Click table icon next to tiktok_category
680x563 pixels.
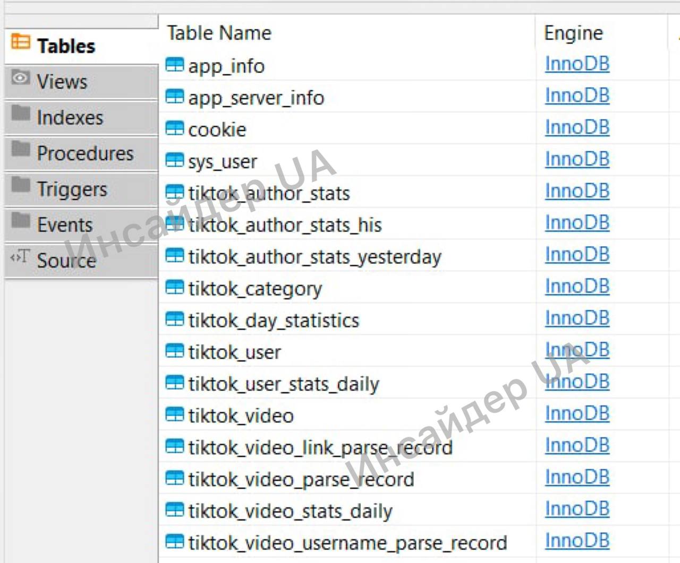pyautogui.click(x=174, y=288)
